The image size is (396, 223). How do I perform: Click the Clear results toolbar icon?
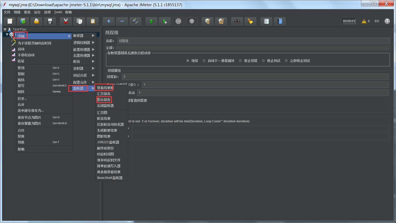pyautogui.click(x=208, y=21)
